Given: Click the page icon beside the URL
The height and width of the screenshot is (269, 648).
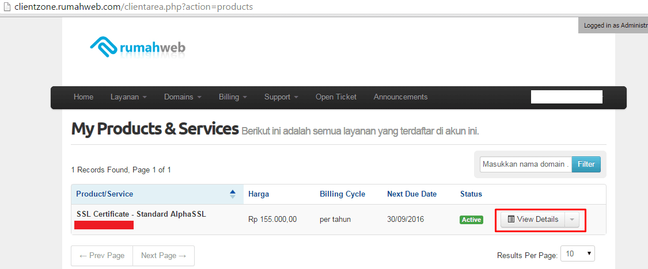Looking at the screenshot, I should [6, 7].
